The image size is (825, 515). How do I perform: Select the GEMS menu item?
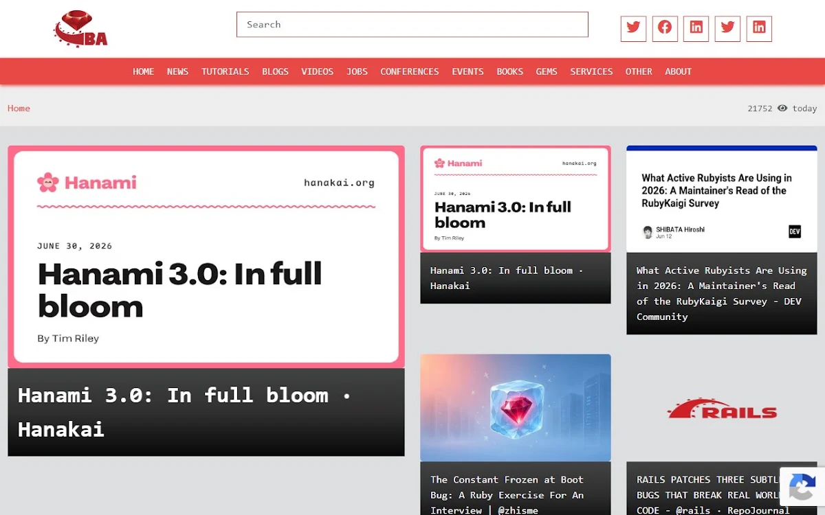tap(547, 71)
